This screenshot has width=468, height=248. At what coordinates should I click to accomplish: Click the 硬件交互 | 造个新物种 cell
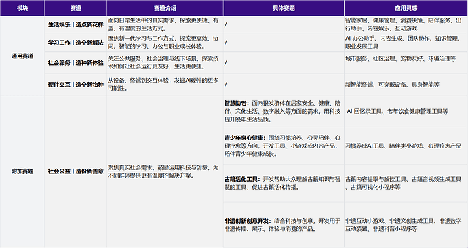(76, 85)
